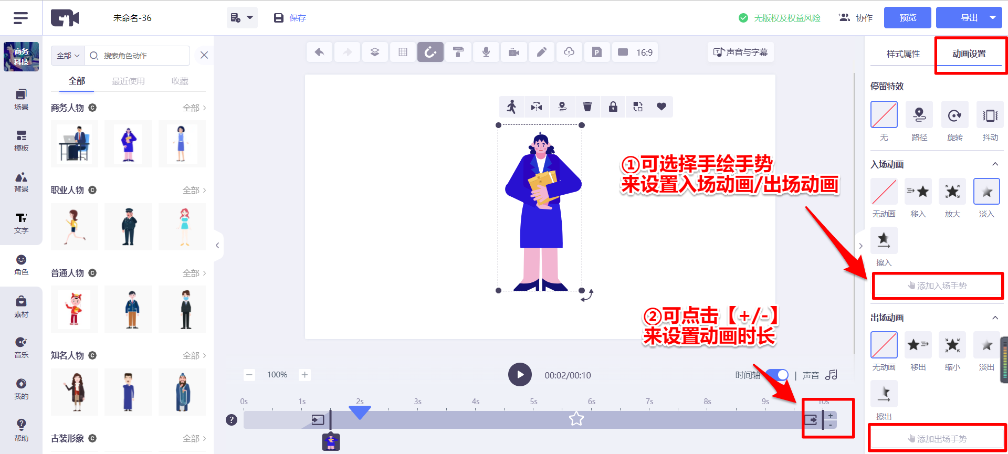
Task: Open the cloud upload tool
Action: 569,52
